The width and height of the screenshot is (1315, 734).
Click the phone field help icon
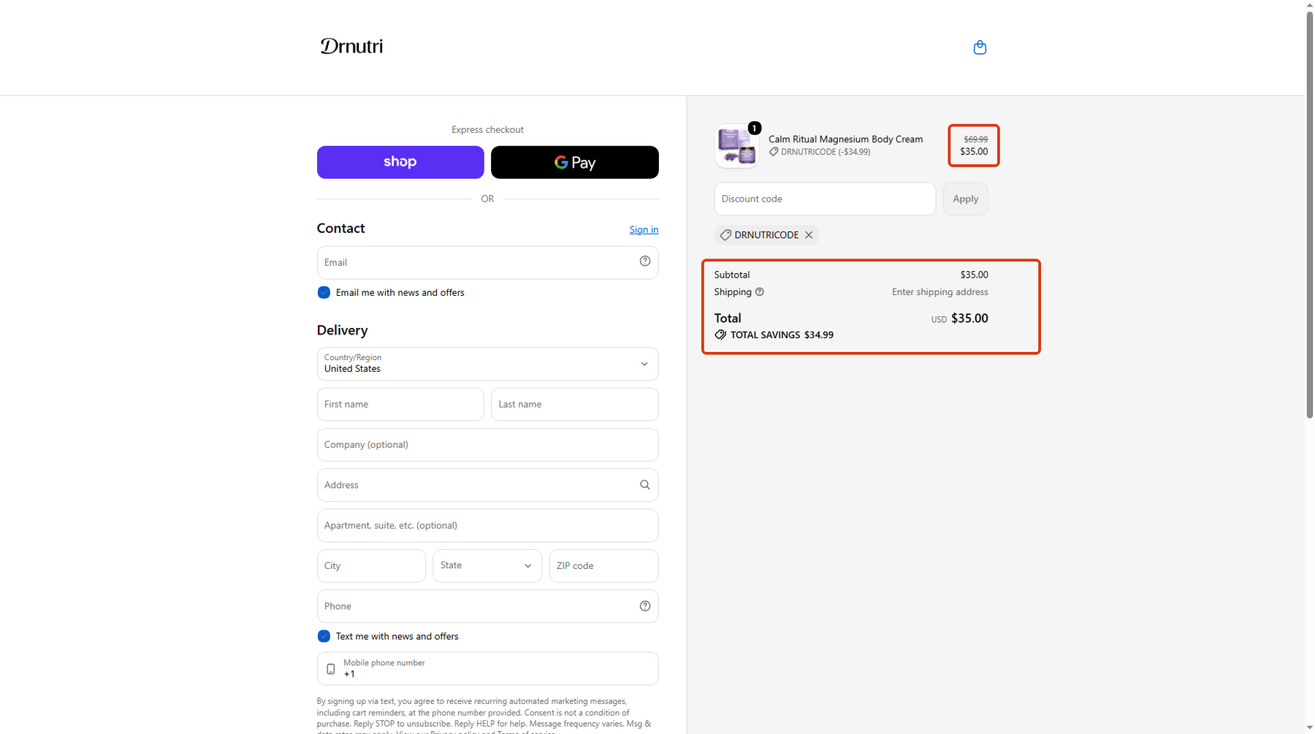click(x=645, y=606)
